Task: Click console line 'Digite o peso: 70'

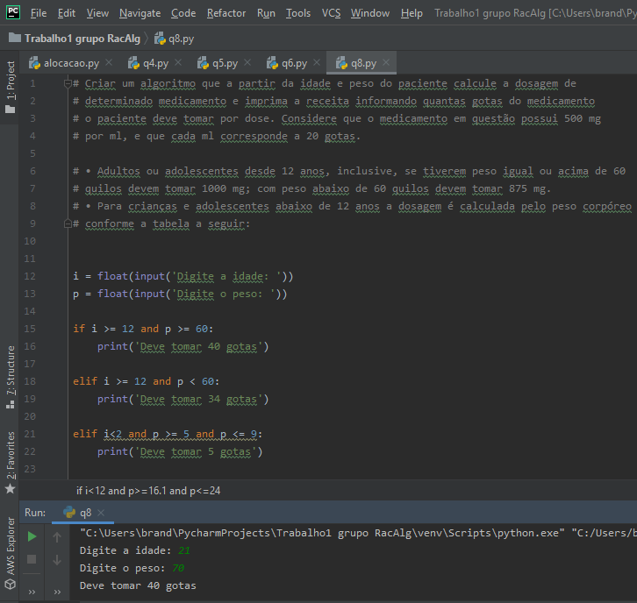Action: click(x=132, y=568)
